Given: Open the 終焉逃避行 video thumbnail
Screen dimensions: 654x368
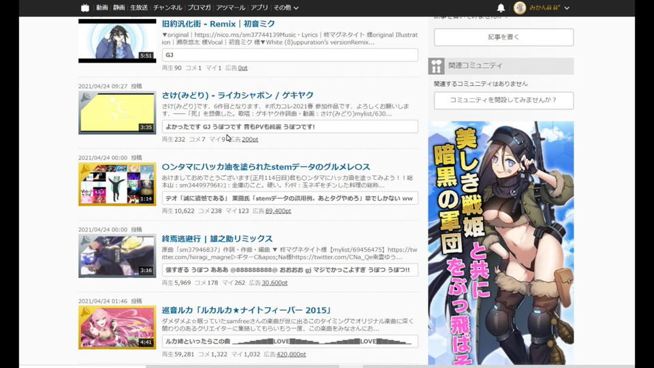Looking at the screenshot, I should point(117,256).
